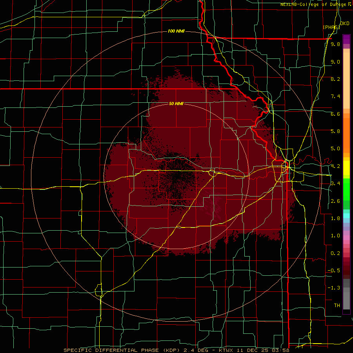Click the 100 NMI range ring label
This screenshot has width=353, height=353.
pos(176,31)
